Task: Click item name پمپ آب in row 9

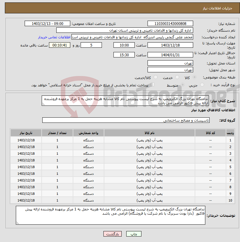Action: click(x=149, y=194)
